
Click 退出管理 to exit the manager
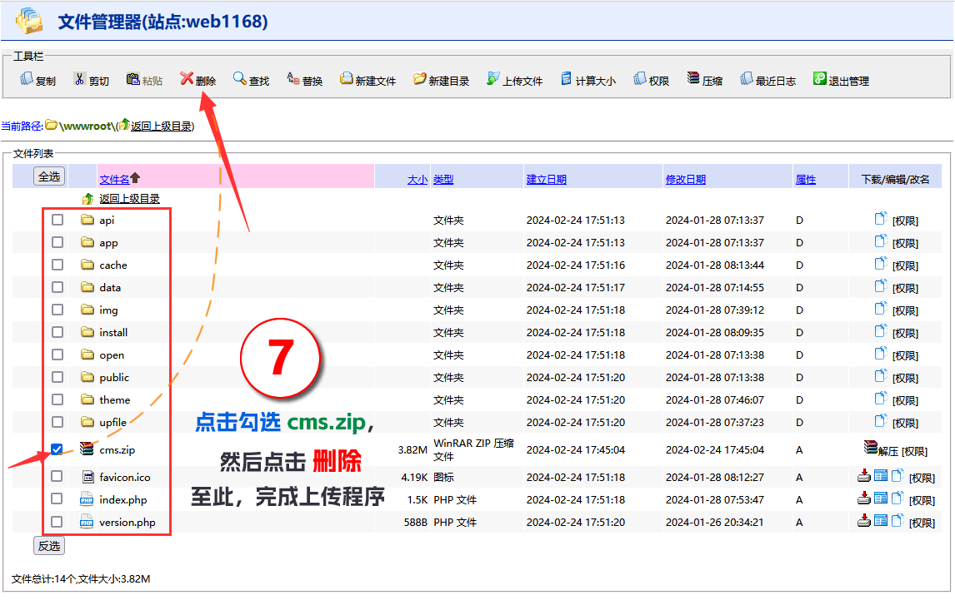point(820,80)
